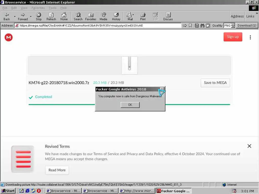Click the Go arrow next to address
259x194 pixels.
(185, 26)
